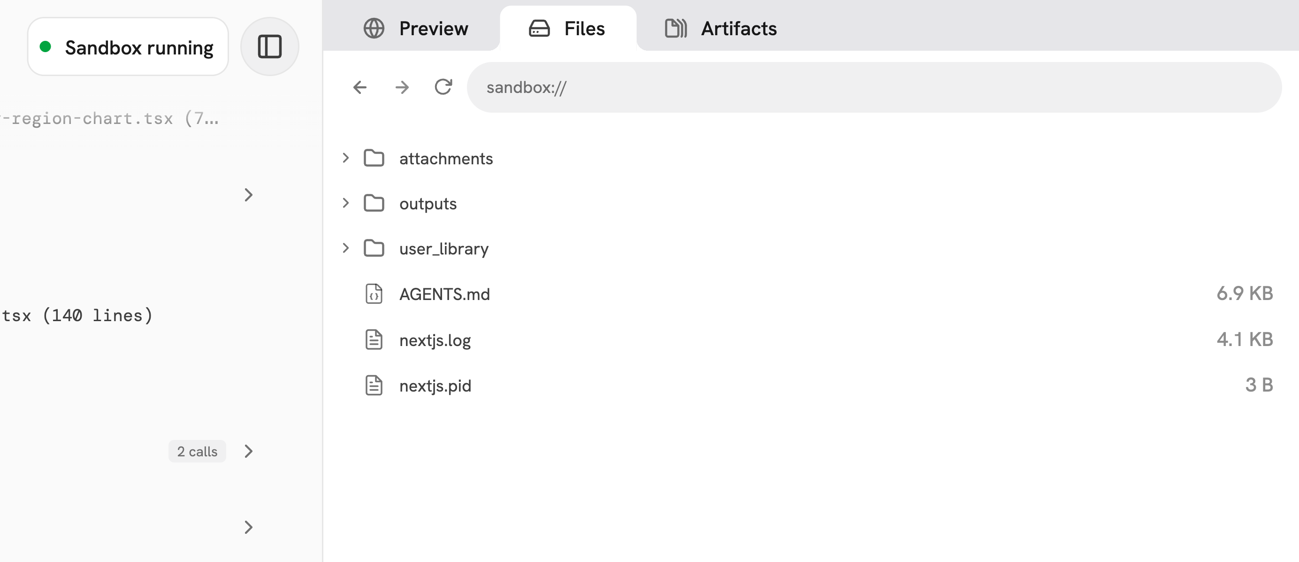This screenshot has height=562, width=1299.
Task: Click the Sandbox running status button
Action: 128,47
